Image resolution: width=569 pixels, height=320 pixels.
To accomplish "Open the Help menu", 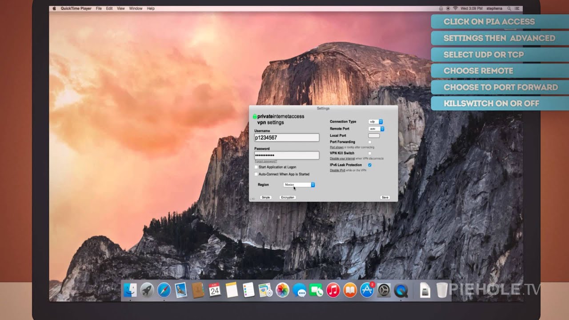I will 151,8.
